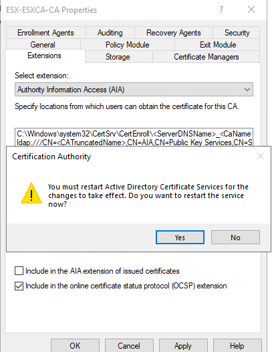
Task: Switch to the Enrollment Agents tab
Action: (x=45, y=33)
